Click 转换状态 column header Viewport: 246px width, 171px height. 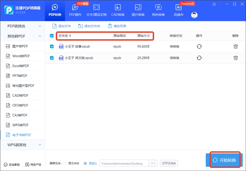coord(176,36)
